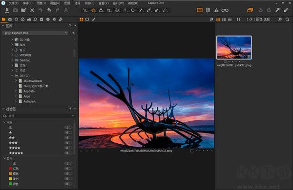Open the 文件(F) menu
Screen dimensions: 293x190
pos(14,3)
